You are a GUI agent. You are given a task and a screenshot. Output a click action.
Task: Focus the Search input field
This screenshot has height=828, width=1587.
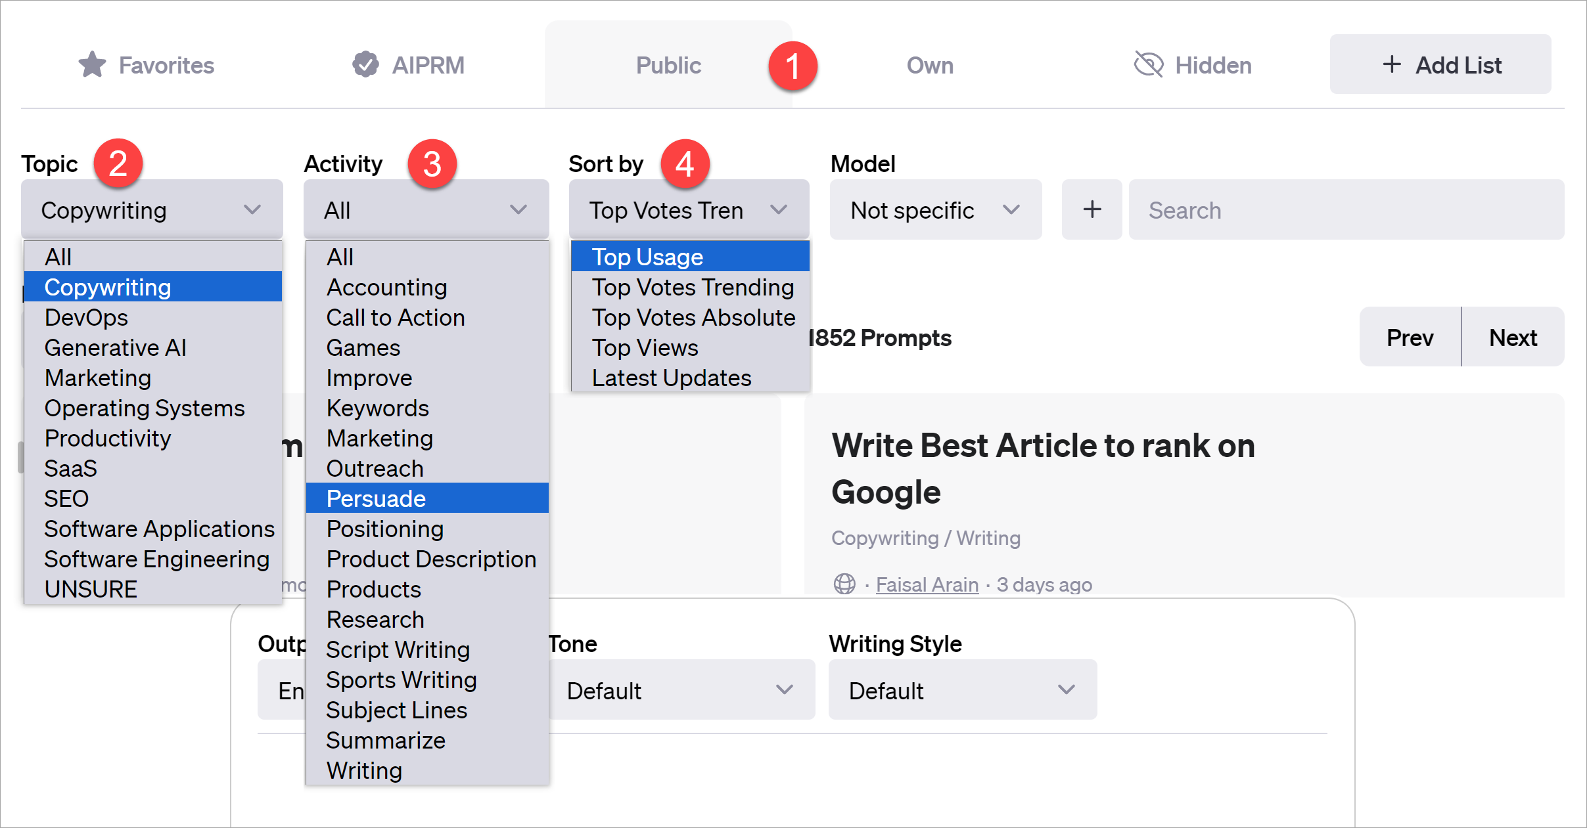pos(1345,210)
